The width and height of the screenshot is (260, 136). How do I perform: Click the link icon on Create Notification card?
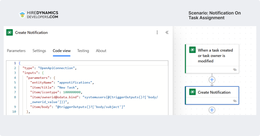(235, 101)
